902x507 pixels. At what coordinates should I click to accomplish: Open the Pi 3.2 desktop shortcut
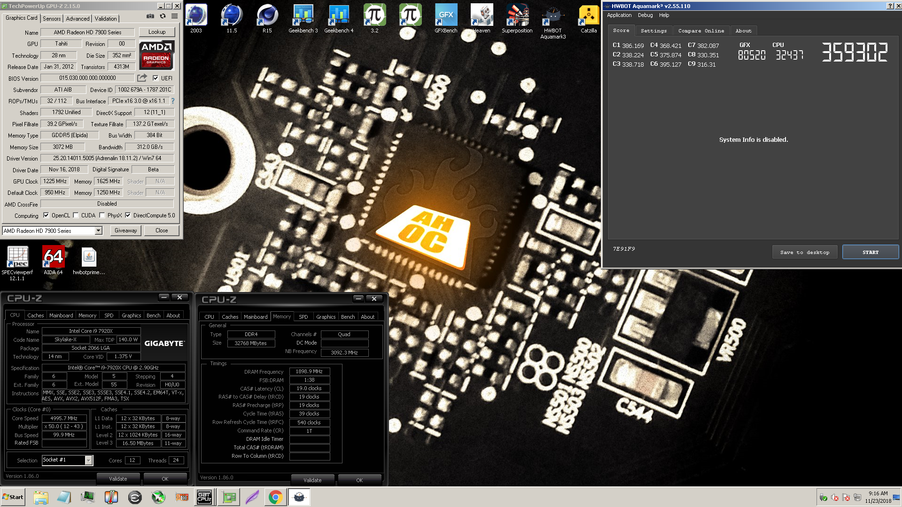point(374,19)
